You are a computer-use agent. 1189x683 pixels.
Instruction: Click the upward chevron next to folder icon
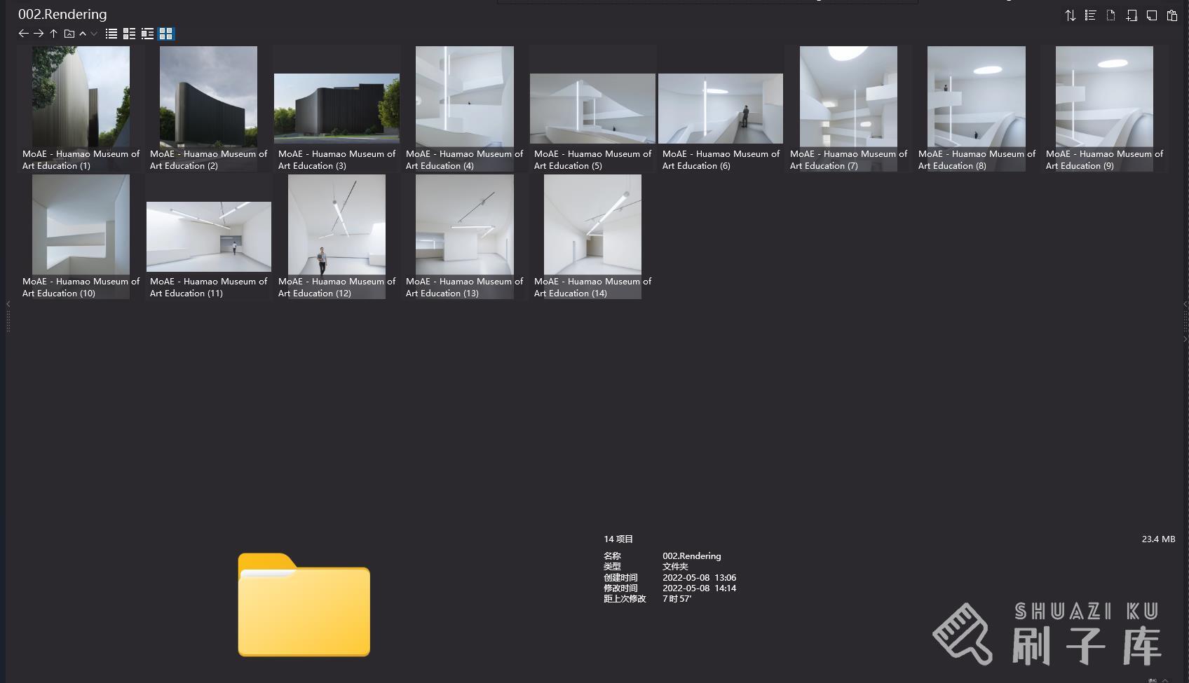83,34
